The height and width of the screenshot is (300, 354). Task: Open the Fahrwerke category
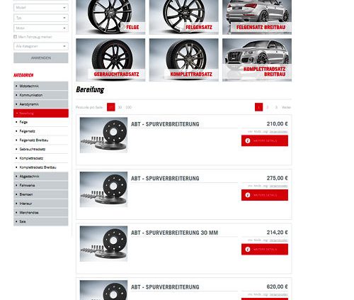(x=41, y=185)
